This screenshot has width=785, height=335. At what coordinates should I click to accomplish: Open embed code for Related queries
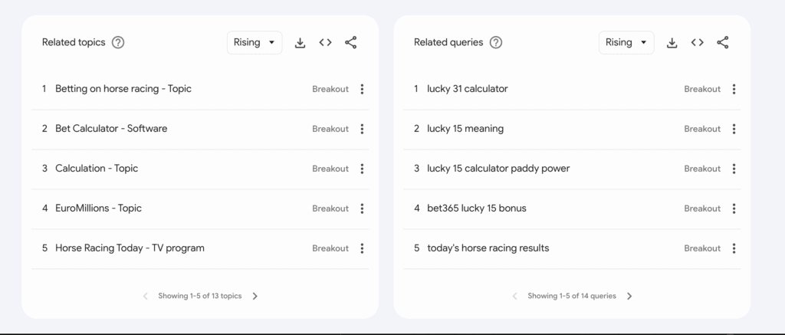coord(697,43)
